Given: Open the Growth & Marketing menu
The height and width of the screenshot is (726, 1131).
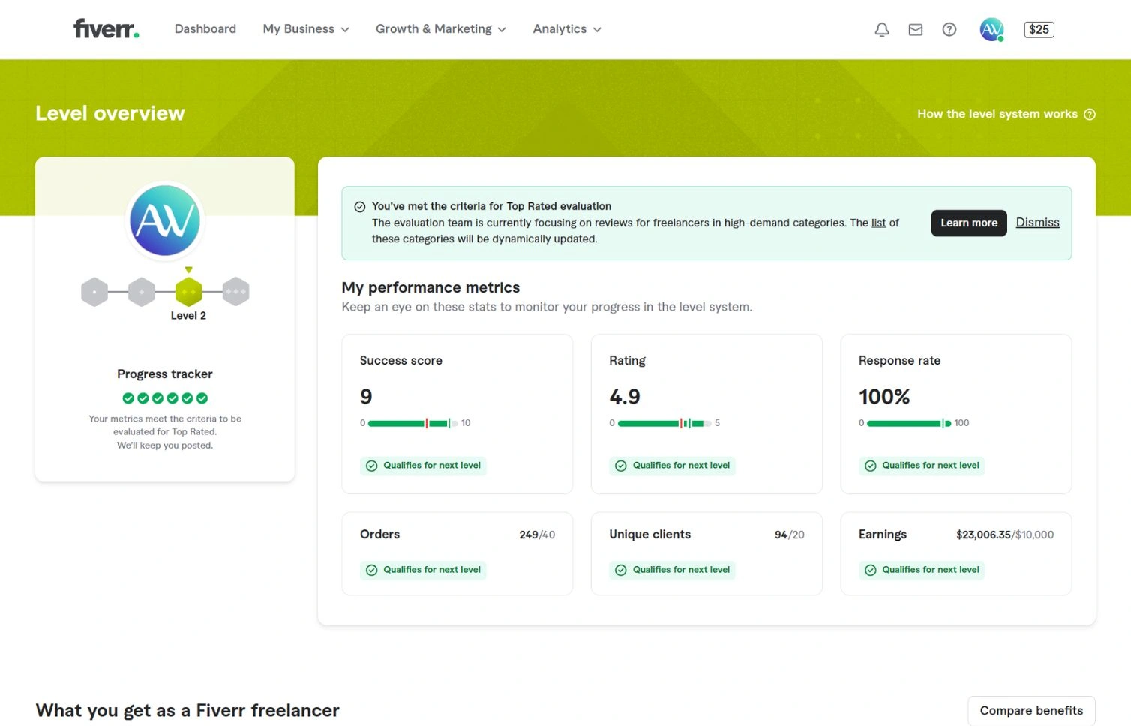Looking at the screenshot, I should pos(441,29).
